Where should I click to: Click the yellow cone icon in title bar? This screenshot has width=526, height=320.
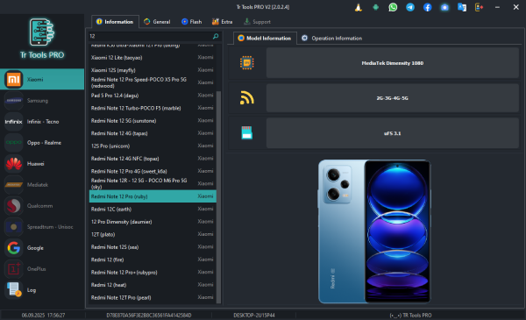point(359,7)
